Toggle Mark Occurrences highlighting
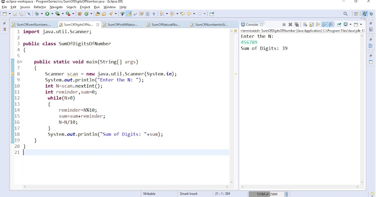Image resolution: width=376 pixels, height=197 pixels. point(128,14)
